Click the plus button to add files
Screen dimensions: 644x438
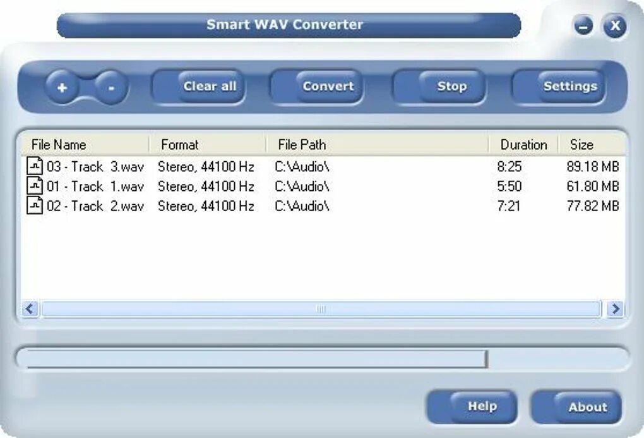pyautogui.click(x=62, y=87)
